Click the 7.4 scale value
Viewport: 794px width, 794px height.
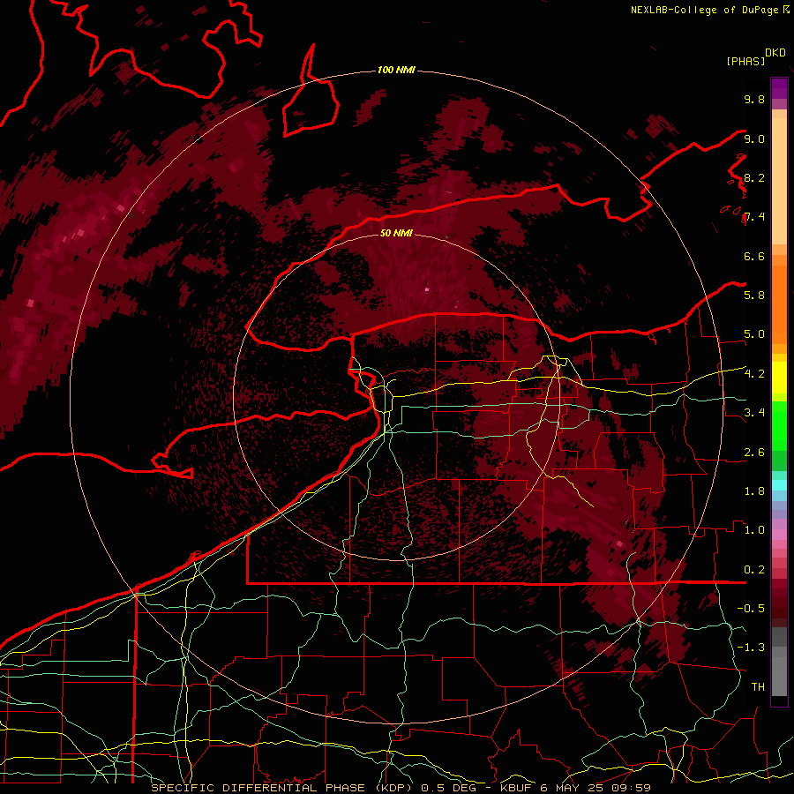pyautogui.click(x=754, y=217)
